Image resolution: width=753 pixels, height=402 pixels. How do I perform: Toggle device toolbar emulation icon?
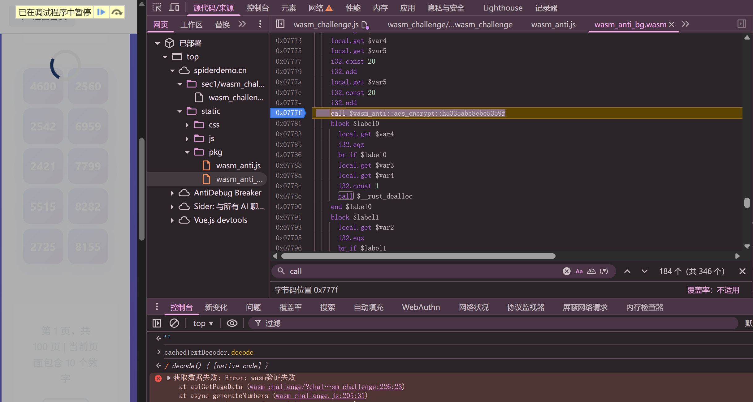[174, 8]
